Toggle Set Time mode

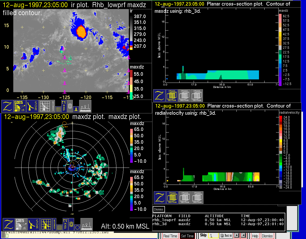coord(187,236)
